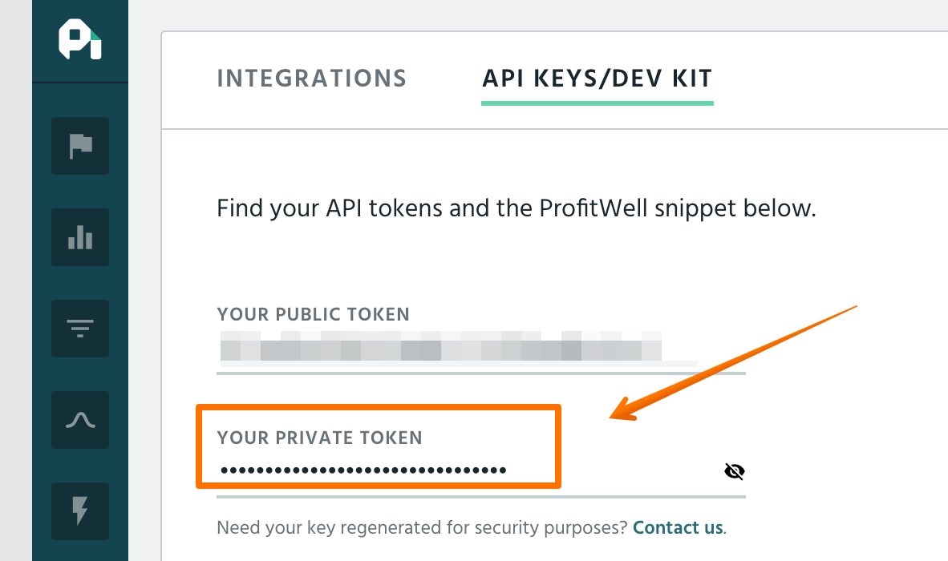Image resolution: width=948 pixels, height=561 pixels.
Task: Click the lightning bolt sidebar icon
Action: 80,511
